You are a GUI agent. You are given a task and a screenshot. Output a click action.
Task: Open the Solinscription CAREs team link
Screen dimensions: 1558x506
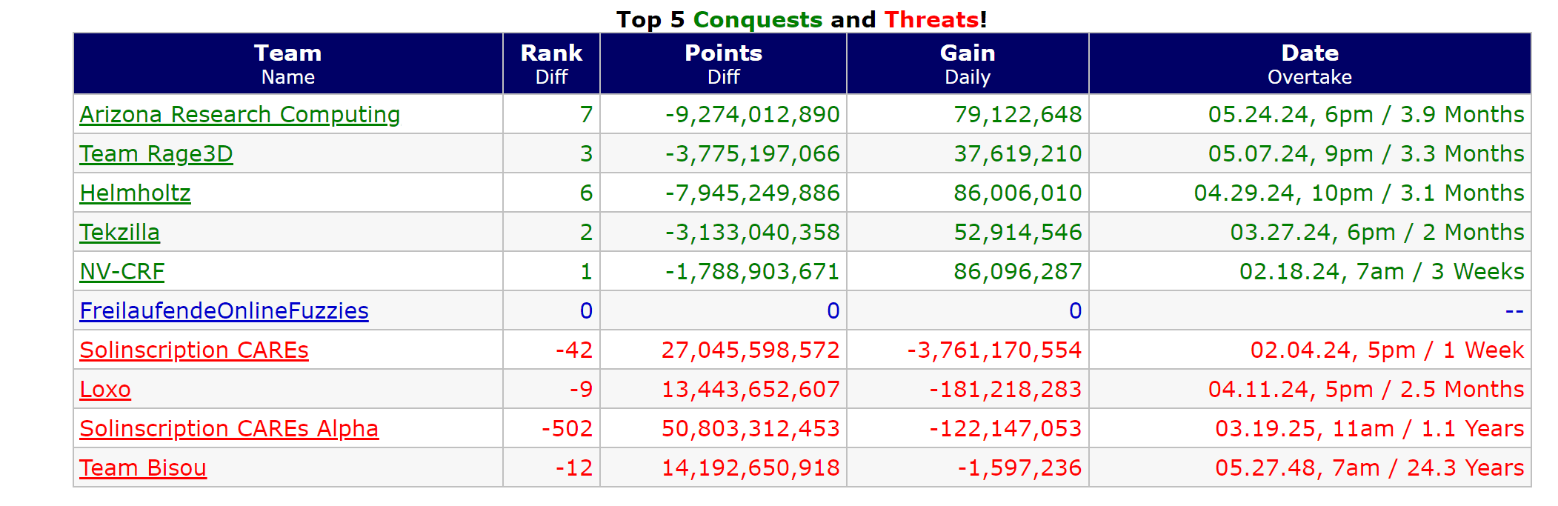(194, 350)
